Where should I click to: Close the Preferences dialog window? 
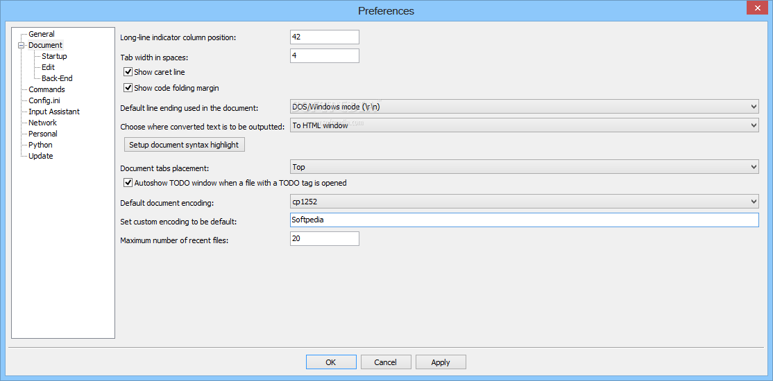(757, 8)
